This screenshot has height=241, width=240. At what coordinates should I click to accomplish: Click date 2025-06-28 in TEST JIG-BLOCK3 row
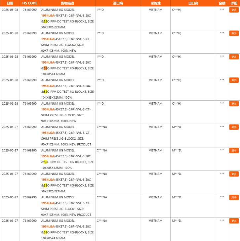(10, 80)
